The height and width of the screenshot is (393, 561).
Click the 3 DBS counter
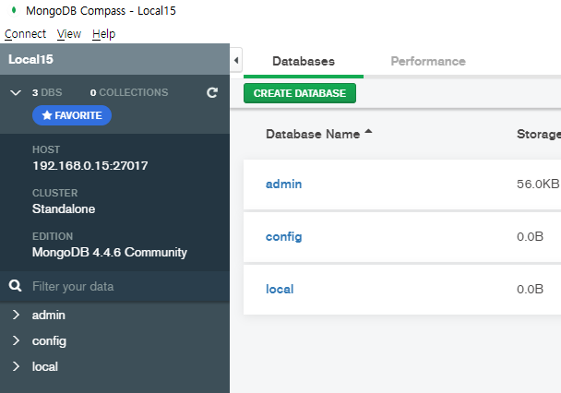47,92
